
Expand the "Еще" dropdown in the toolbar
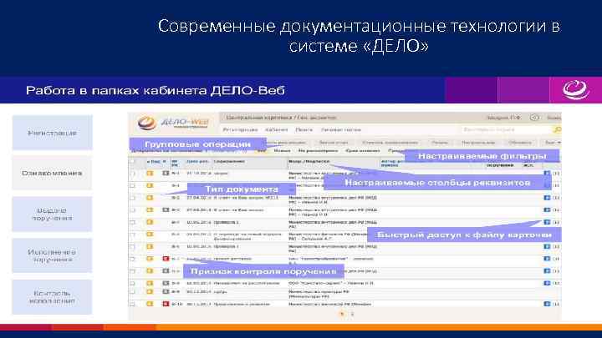553,142
